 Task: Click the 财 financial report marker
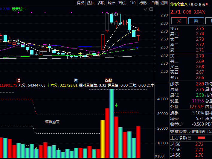pyautogui.click(x=76, y=81)
